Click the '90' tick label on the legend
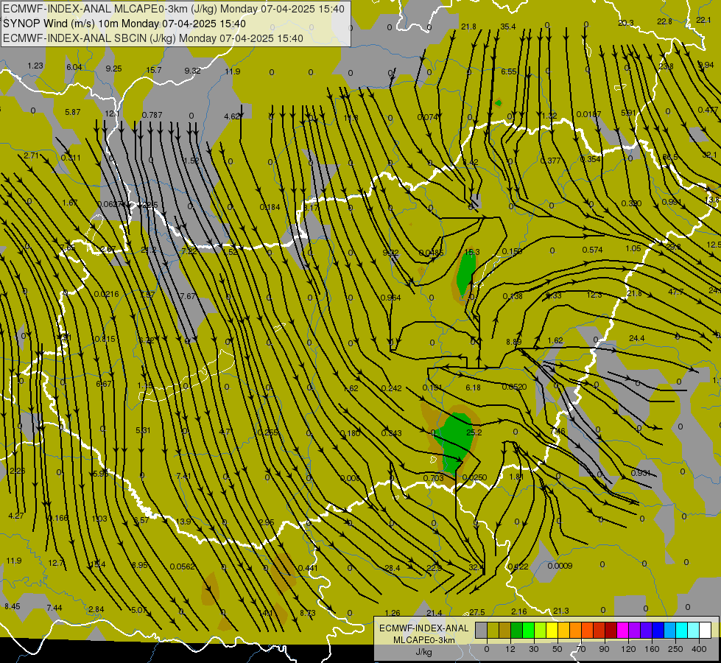Viewport: 721px width, 663px height. (605, 649)
